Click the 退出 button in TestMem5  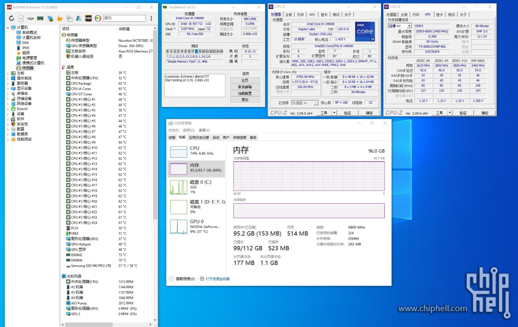(x=245, y=99)
